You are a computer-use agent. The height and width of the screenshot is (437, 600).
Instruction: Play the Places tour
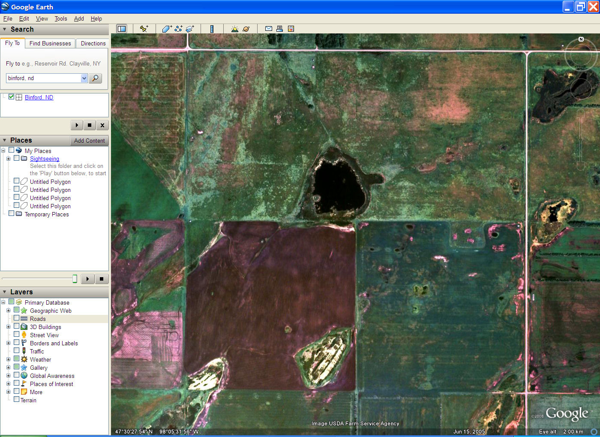coord(87,279)
